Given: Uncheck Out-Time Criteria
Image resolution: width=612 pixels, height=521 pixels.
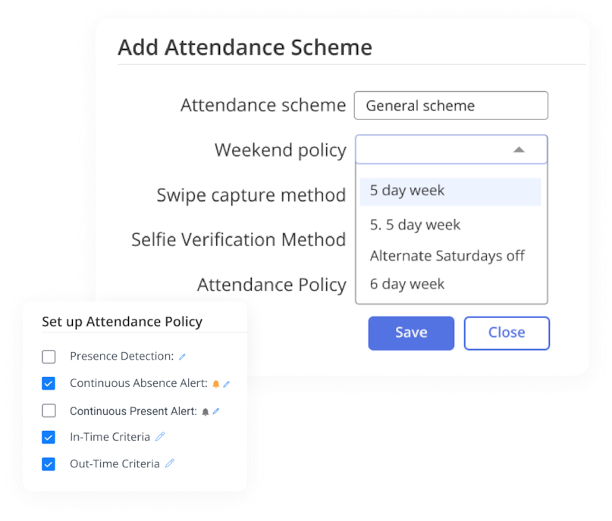Looking at the screenshot, I should [49, 463].
